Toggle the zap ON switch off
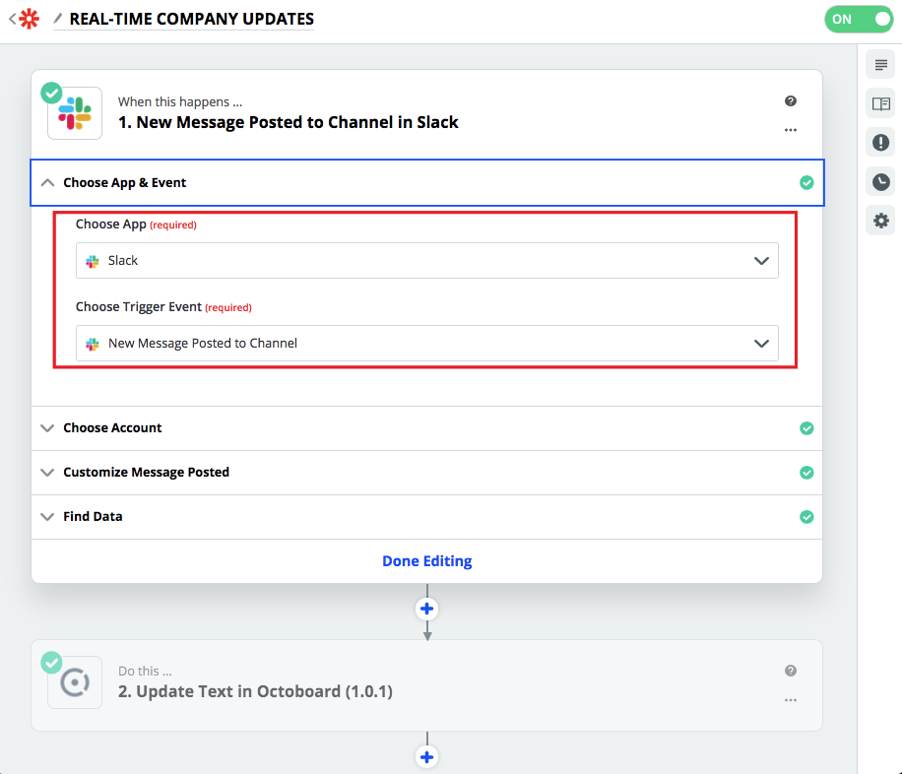This screenshot has height=774, width=902. (x=859, y=19)
